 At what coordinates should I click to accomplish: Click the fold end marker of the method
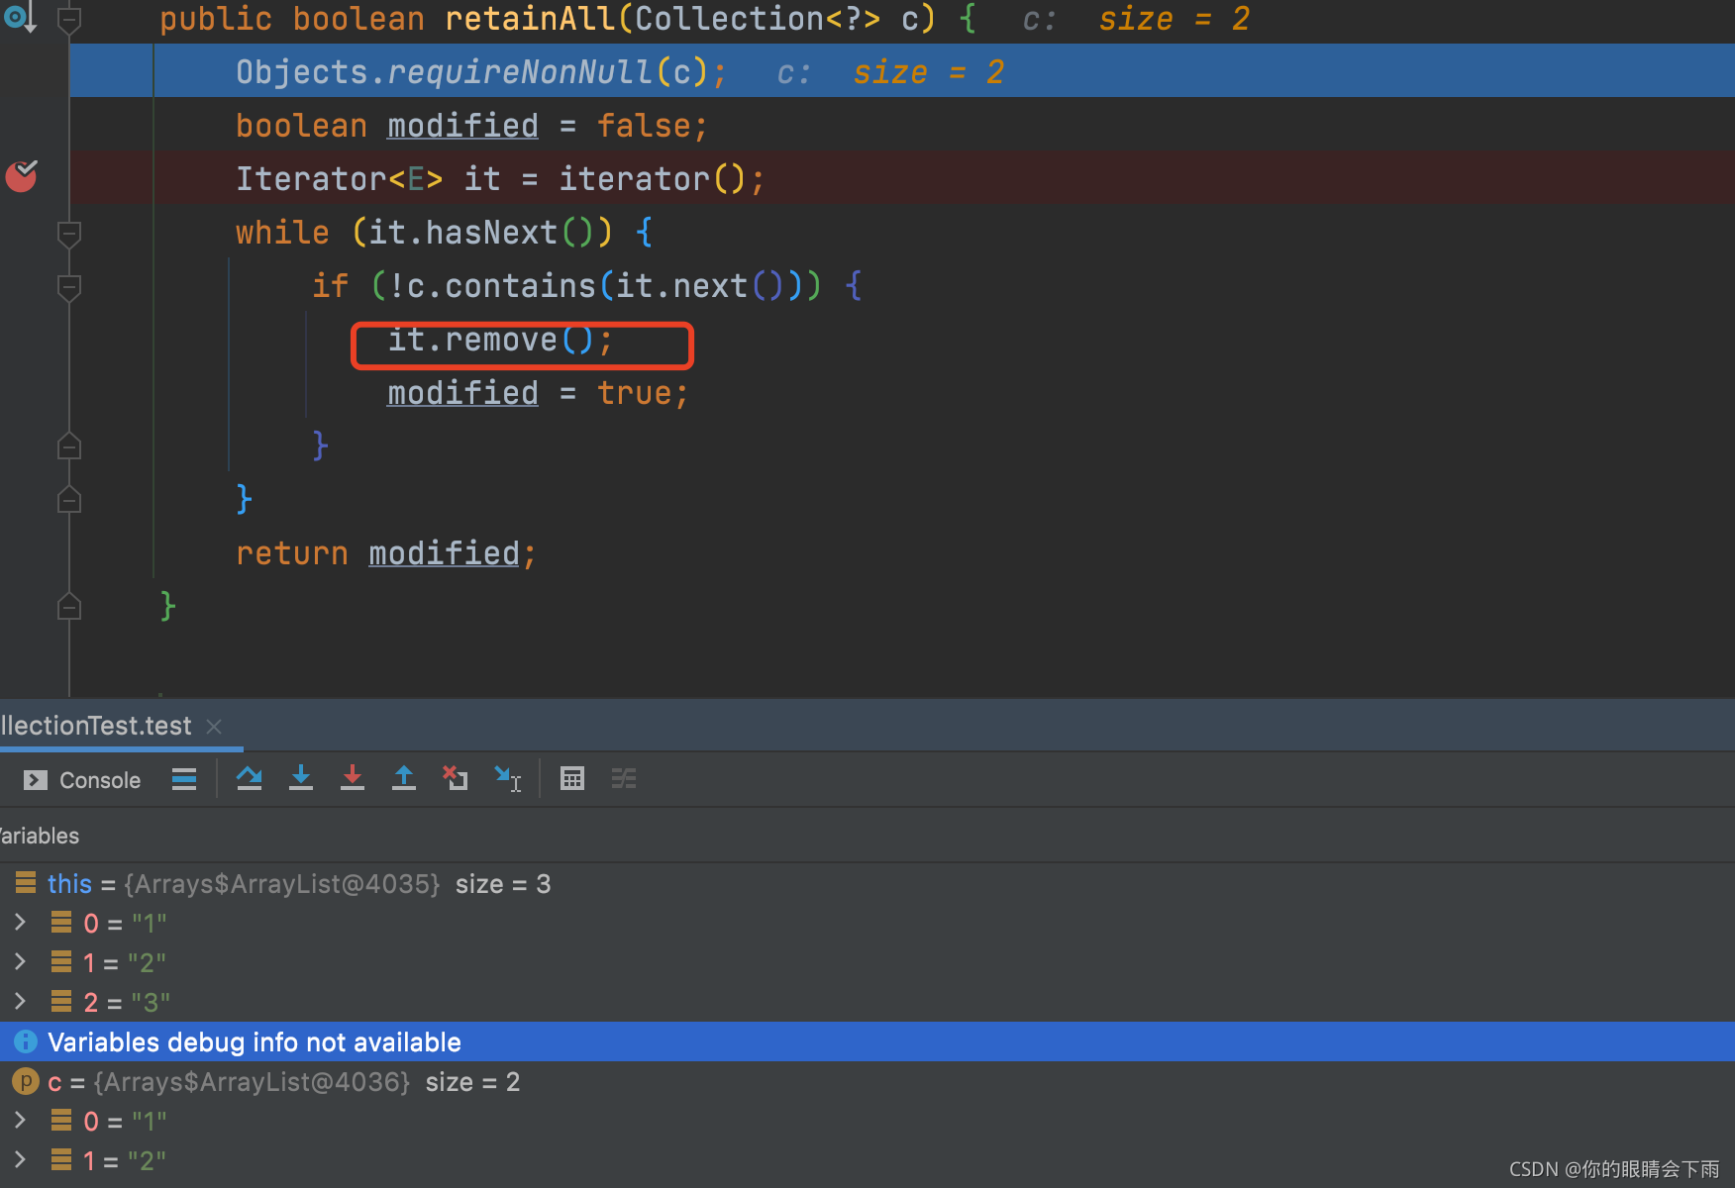(x=69, y=606)
